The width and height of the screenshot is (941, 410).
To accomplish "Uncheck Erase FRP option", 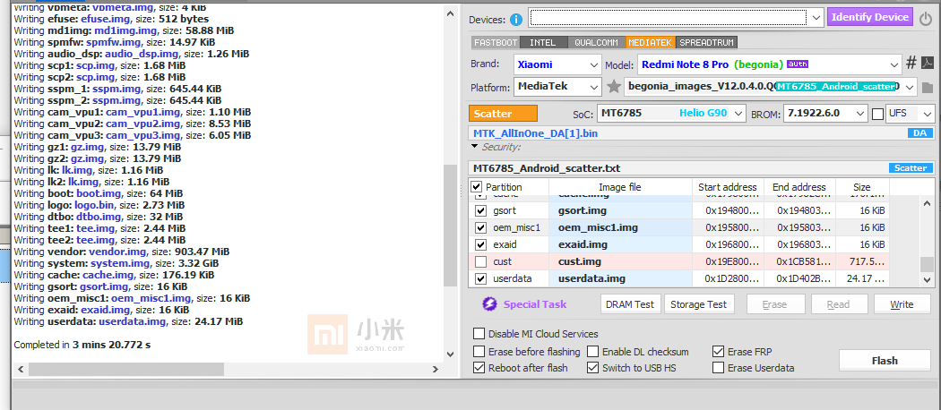I will click(718, 351).
